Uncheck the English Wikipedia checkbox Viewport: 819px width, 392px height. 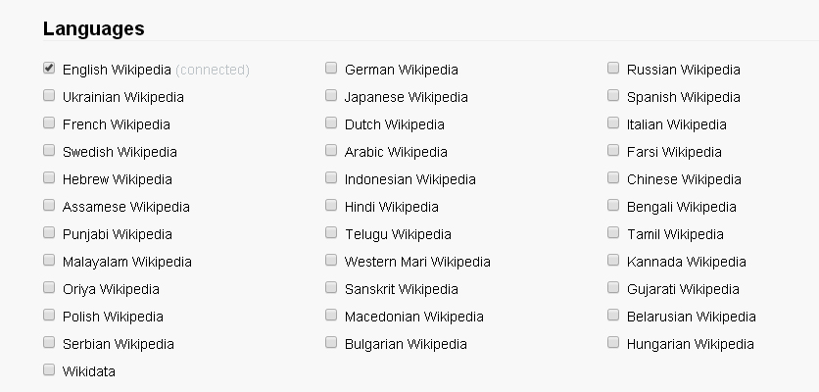[49, 68]
